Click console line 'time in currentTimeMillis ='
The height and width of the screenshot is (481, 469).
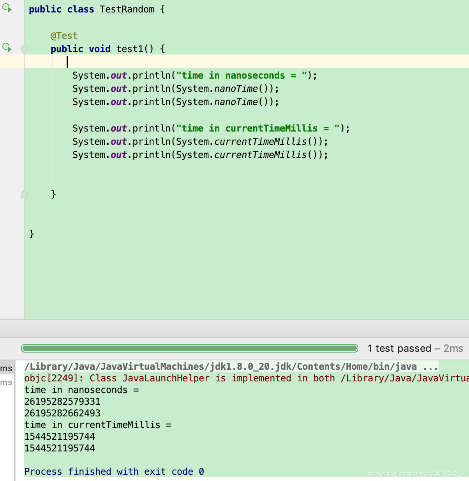98,425
